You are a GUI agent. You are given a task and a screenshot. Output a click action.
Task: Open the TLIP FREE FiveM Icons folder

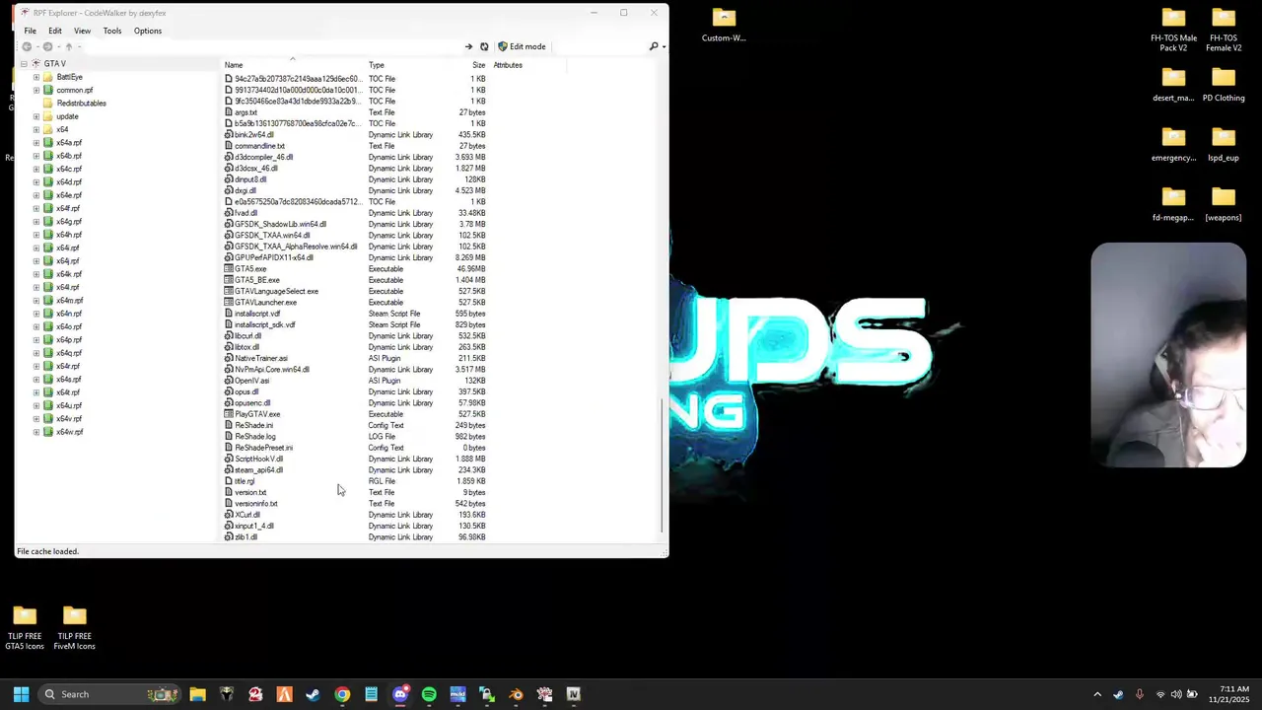click(75, 628)
